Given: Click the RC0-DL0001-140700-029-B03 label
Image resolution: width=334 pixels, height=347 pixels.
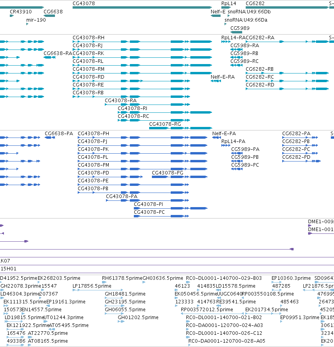Looking at the screenshot, I should pos(224,278).
